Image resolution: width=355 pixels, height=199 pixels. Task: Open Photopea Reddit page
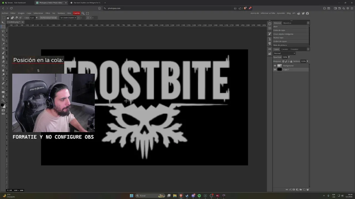pyautogui.click(x=299, y=13)
